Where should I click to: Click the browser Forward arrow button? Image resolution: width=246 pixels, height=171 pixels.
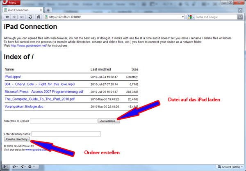pyautogui.click(x=14, y=17)
